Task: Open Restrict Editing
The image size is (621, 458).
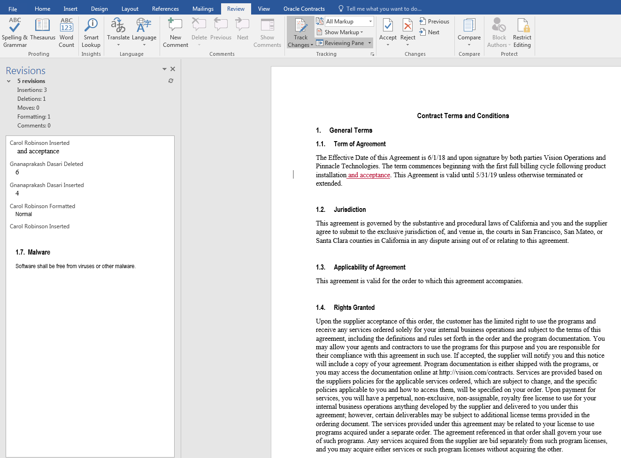Action: coord(522,32)
